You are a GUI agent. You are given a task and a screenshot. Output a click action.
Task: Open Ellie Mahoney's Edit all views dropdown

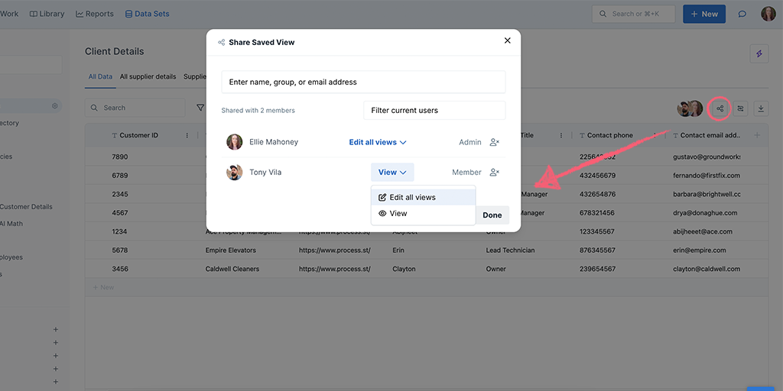click(x=378, y=142)
